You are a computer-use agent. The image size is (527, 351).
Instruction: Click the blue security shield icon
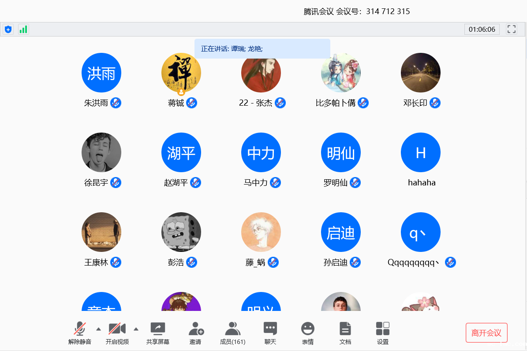[x=8, y=30]
